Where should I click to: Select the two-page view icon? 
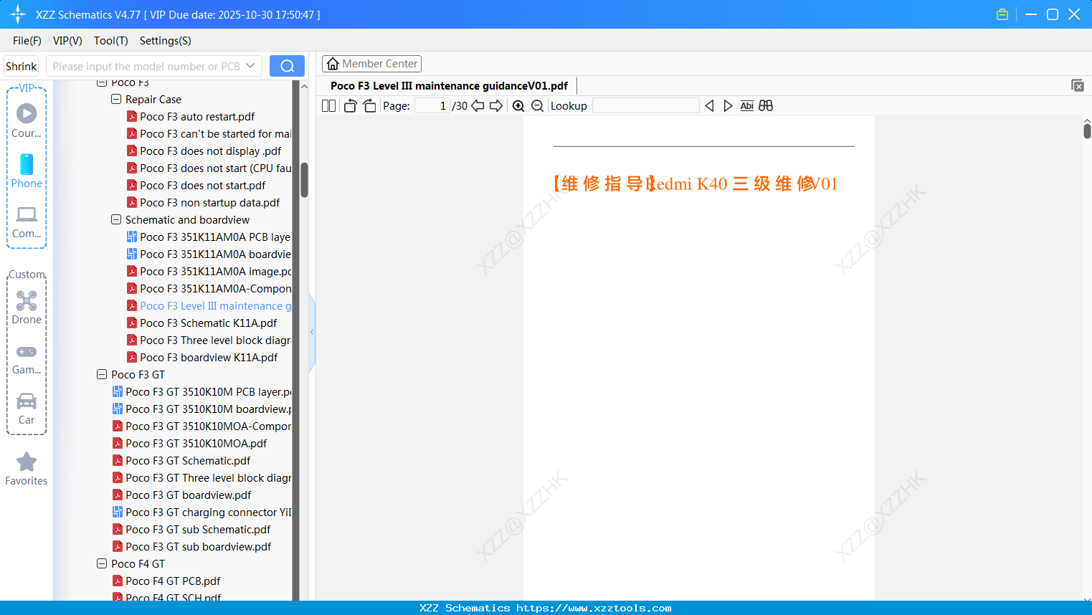[328, 105]
